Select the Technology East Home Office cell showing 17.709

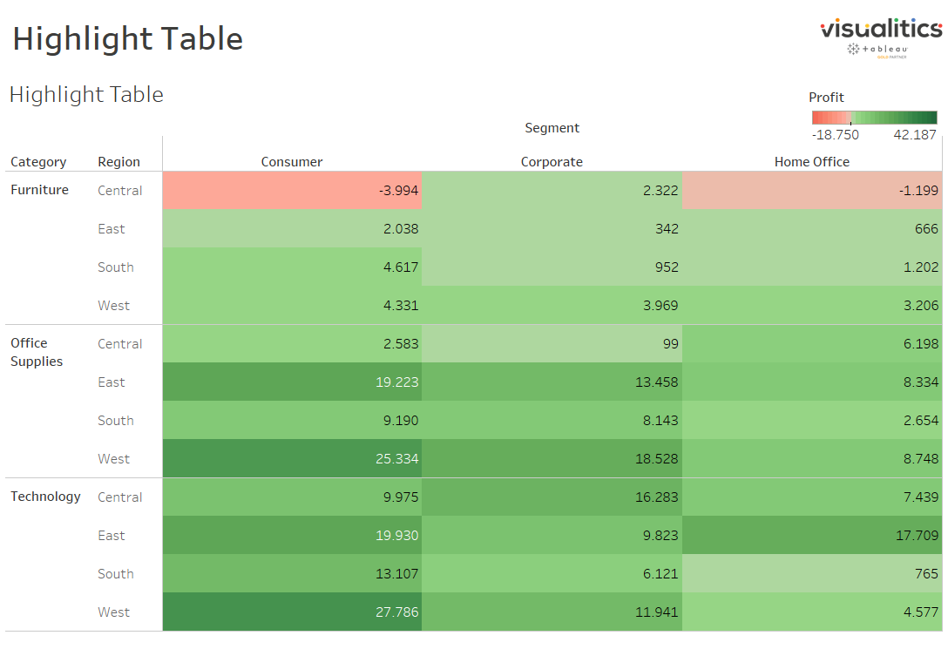(x=811, y=535)
